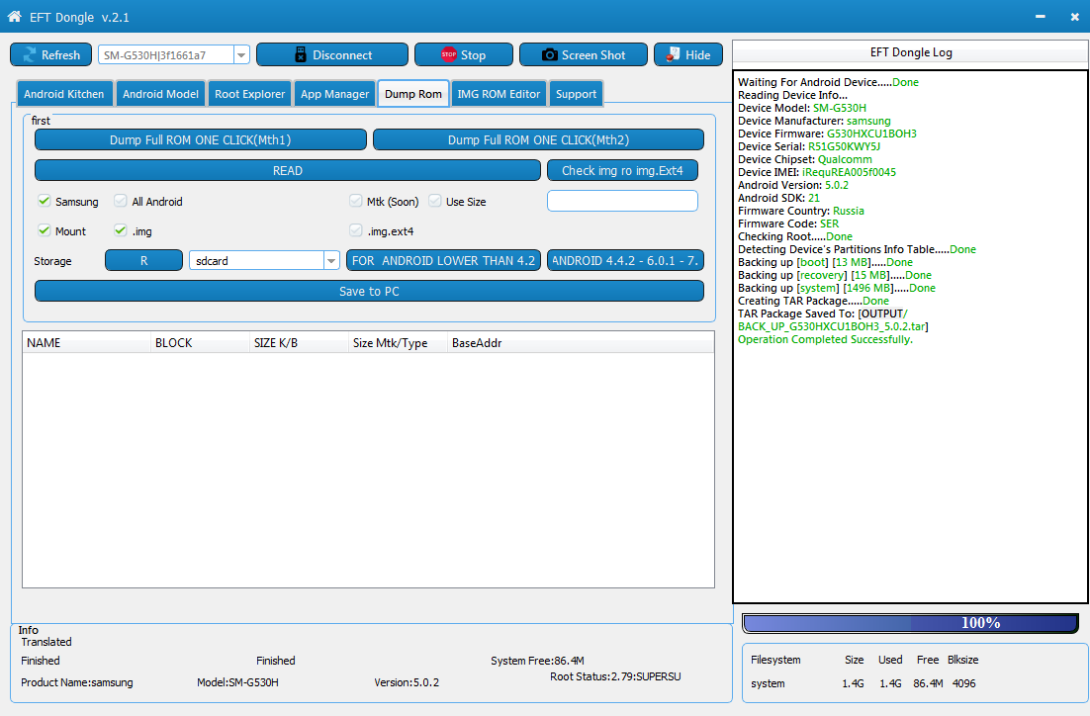Open the IMG ROM Editor tab
The height and width of the screenshot is (716, 1090).
pos(499,94)
